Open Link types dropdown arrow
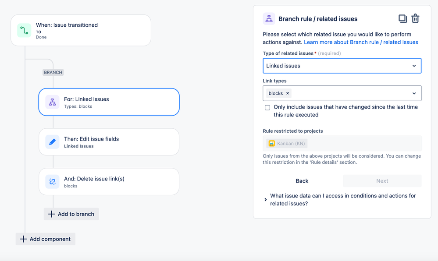This screenshot has height=261, width=438. point(414,93)
